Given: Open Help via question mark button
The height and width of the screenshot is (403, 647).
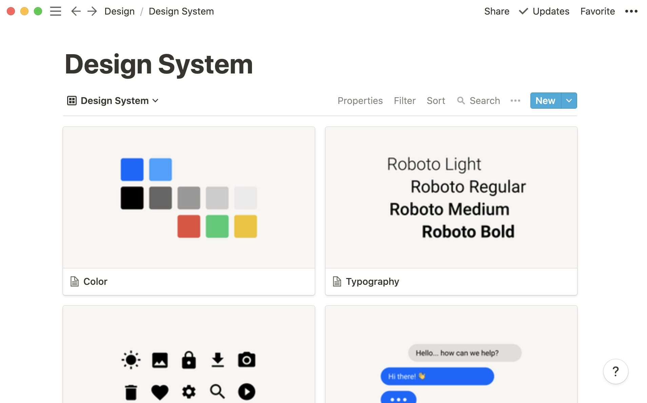Looking at the screenshot, I should (x=616, y=372).
